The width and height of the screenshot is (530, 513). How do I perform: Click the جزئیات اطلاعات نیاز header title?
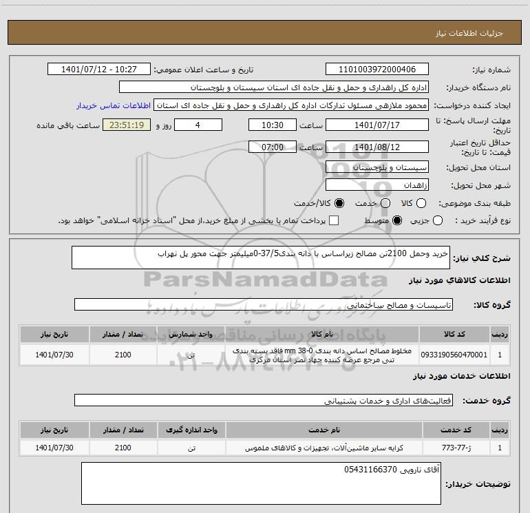pos(469,33)
